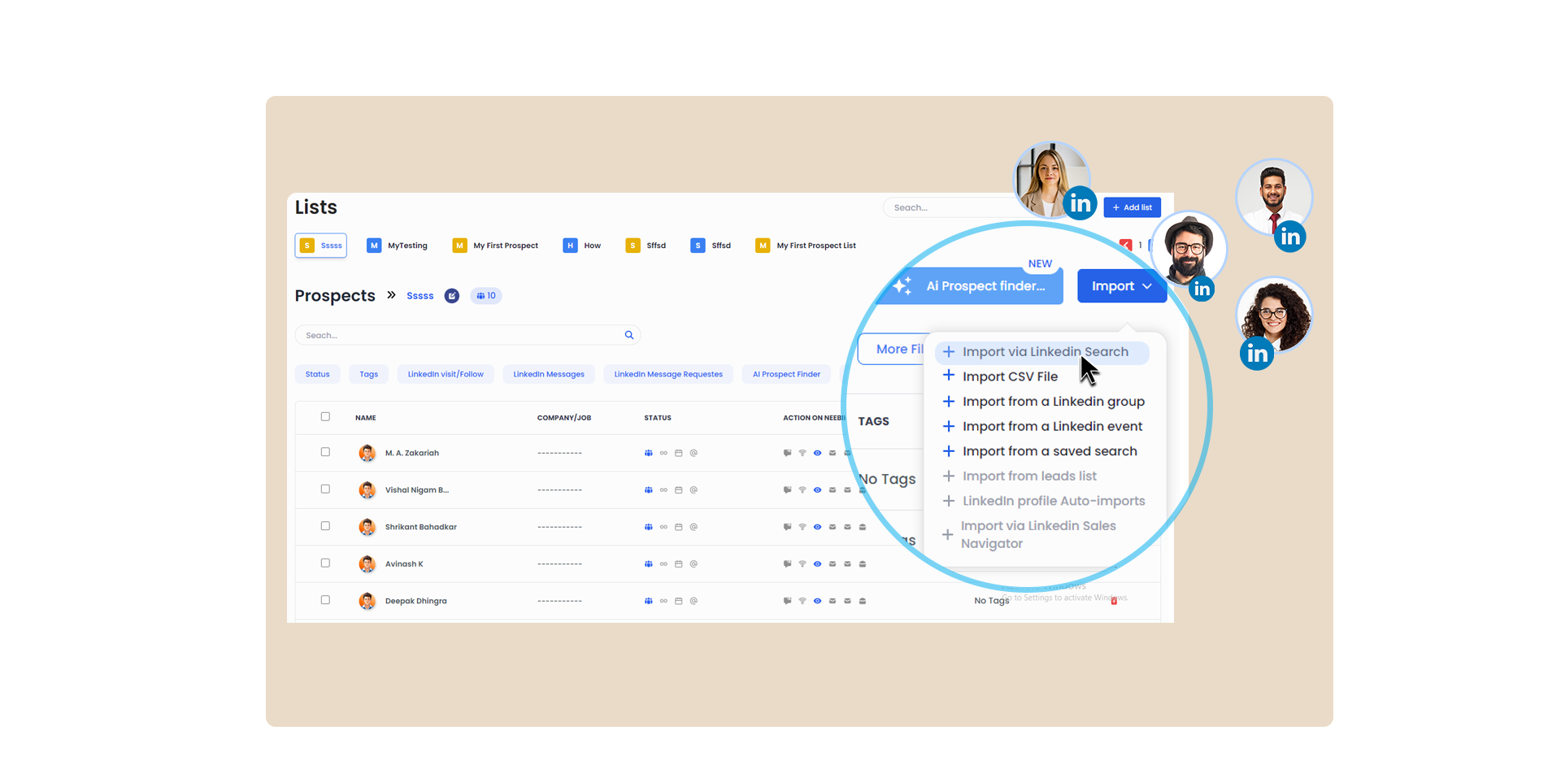Open the Import dropdown button
This screenshot has width=1561, height=761.
(x=1121, y=286)
